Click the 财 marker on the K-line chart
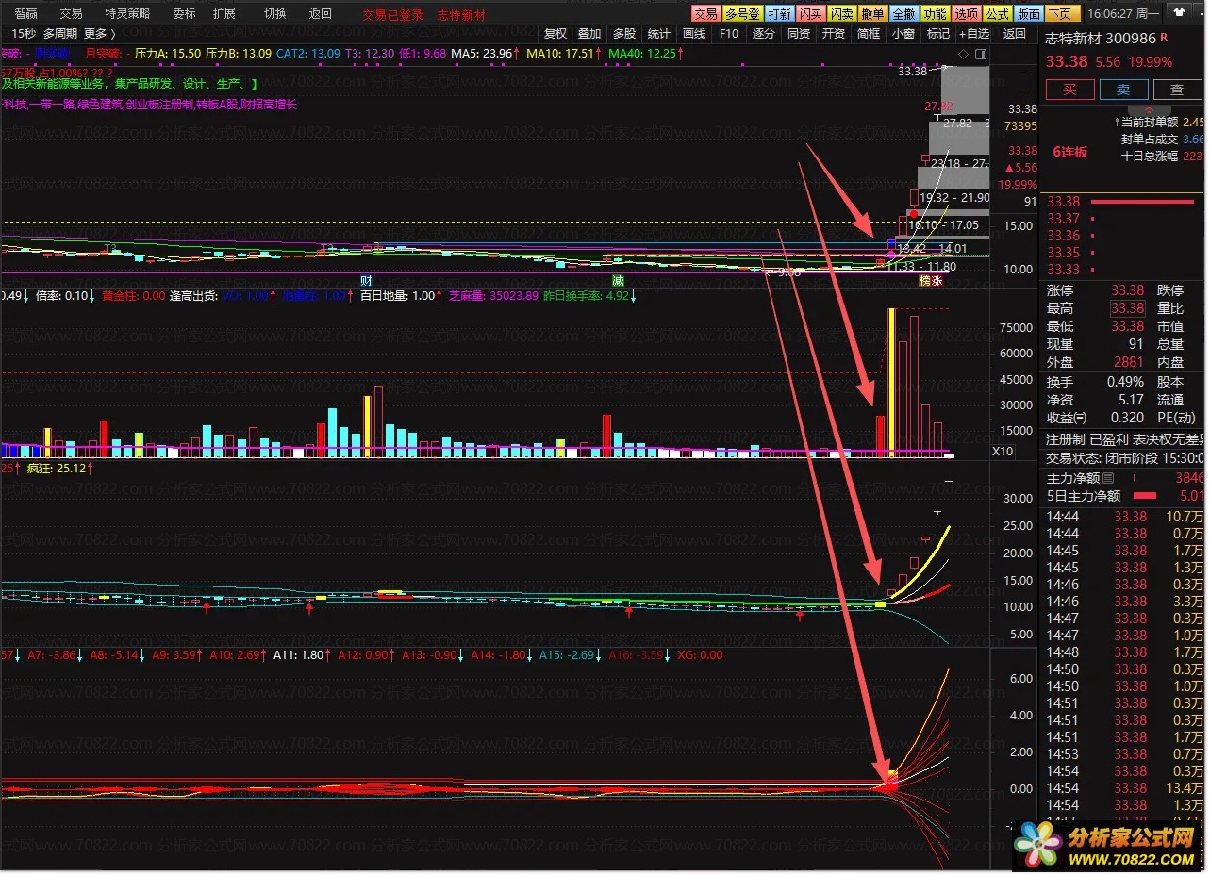The image size is (1210, 875). [x=365, y=281]
